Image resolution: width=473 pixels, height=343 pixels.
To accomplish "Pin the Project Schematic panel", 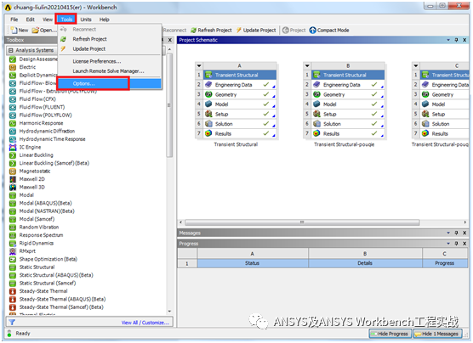I will point(456,40).
